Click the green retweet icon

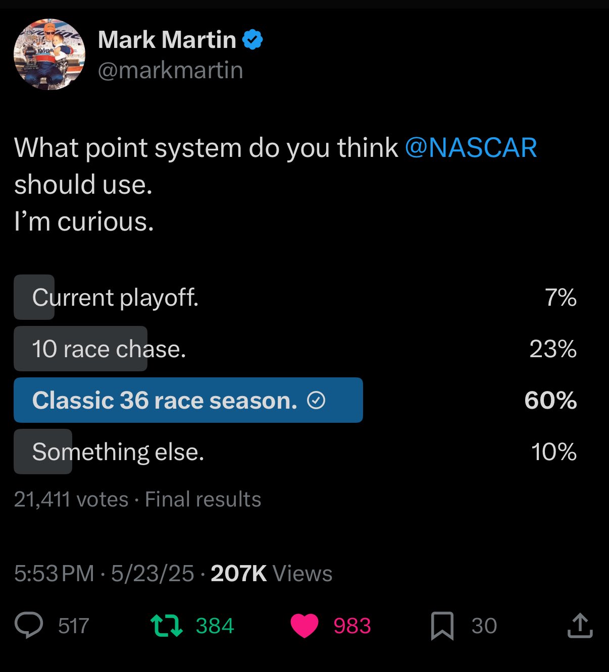pos(166,626)
